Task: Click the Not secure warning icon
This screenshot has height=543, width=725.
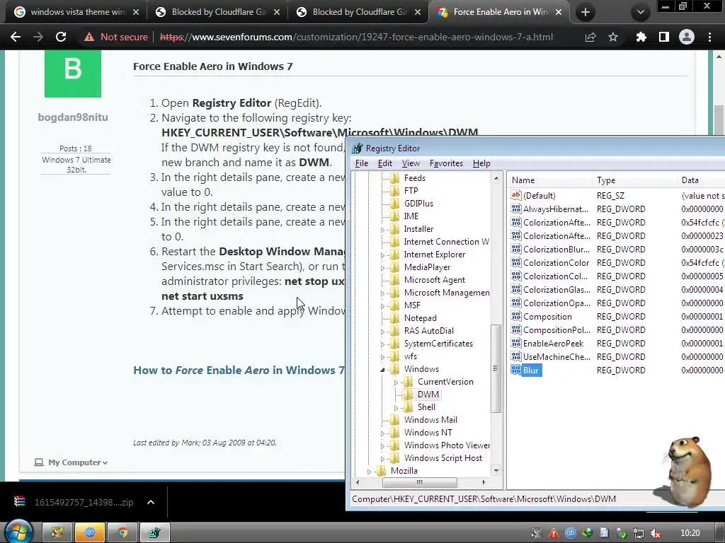Action: coord(89,37)
